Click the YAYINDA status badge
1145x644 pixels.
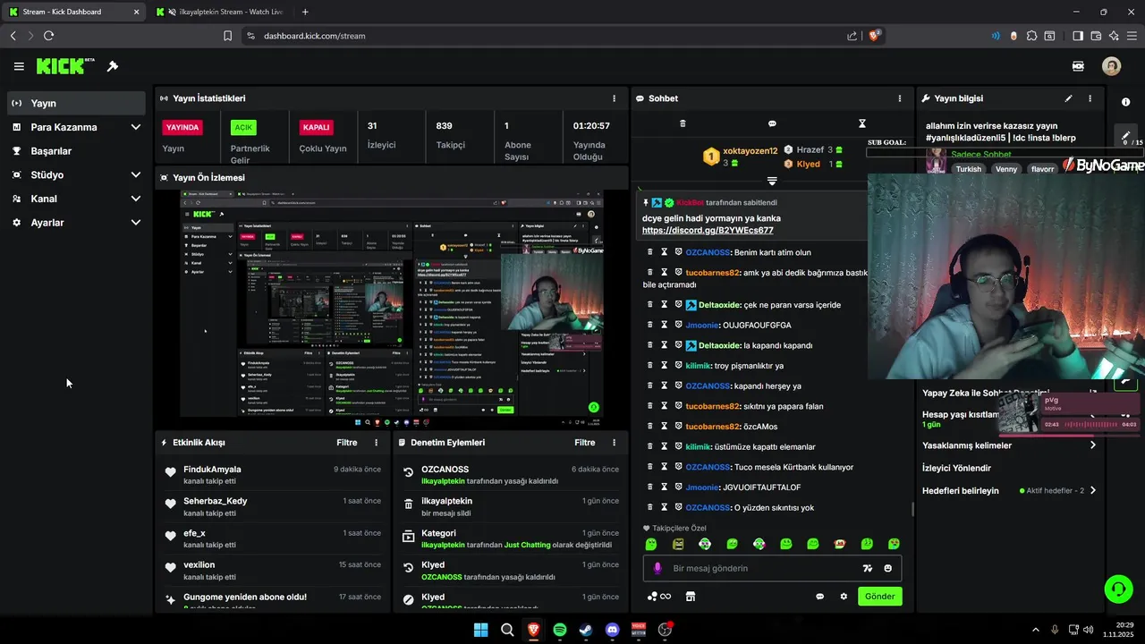click(182, 127)
